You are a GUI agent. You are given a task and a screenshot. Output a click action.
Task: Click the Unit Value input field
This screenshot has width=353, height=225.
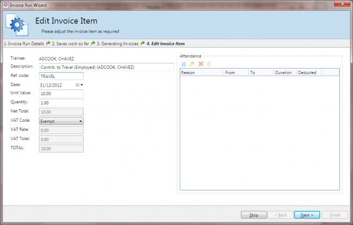pyautogui.click(x=61, y=94)
